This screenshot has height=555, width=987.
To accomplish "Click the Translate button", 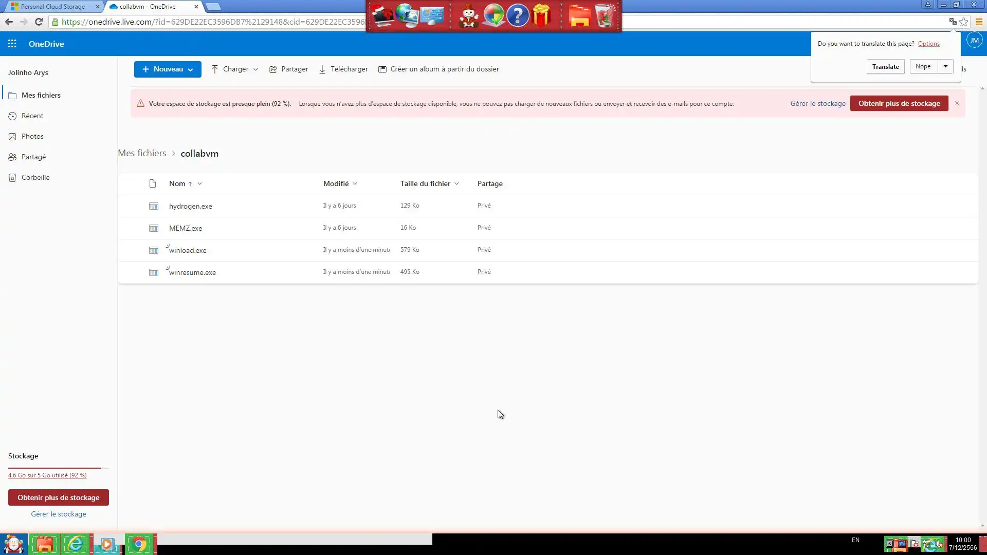I will click(885, 67).
